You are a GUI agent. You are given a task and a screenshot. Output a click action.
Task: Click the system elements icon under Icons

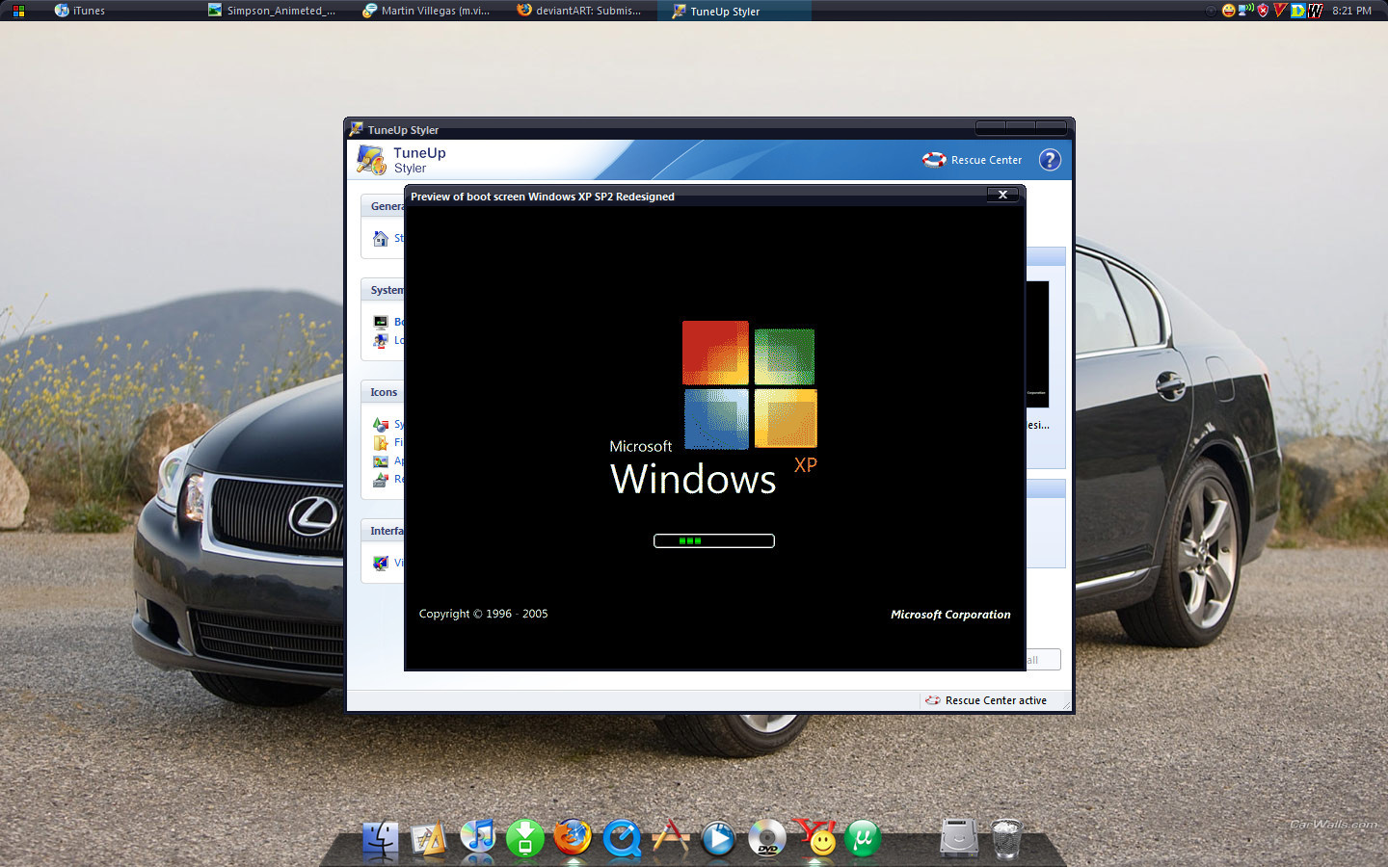click(381, 424)
